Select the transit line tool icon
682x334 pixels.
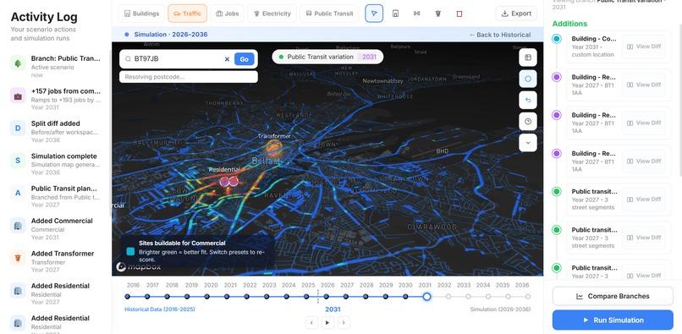(x=416, y=14)
